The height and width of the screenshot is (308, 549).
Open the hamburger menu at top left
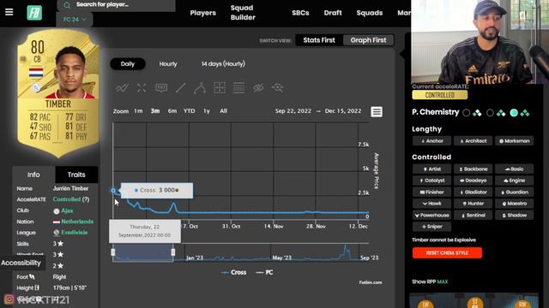[9, 12]
